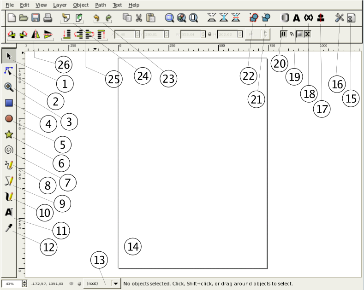The height and width of the screenshot is (290, 364).
Task: Activate the Rectangle tool
Action: pyautogui.click(x=8, y=103)
